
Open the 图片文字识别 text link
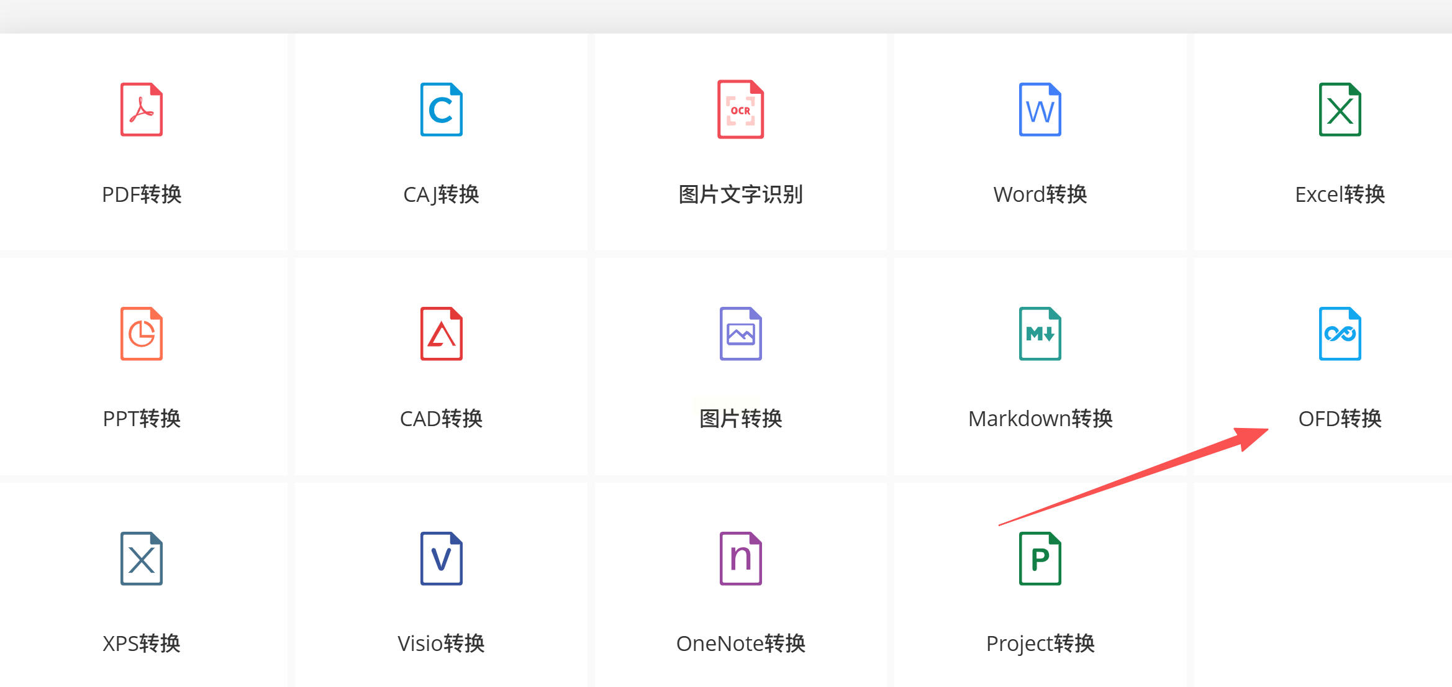coord(740,194)
